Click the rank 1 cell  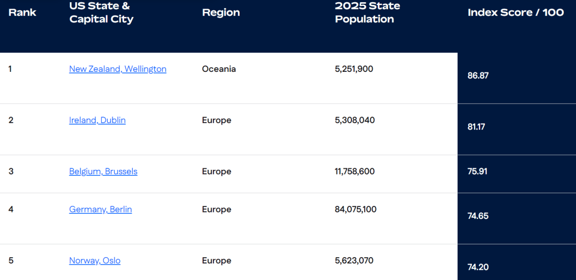[10, 69]
